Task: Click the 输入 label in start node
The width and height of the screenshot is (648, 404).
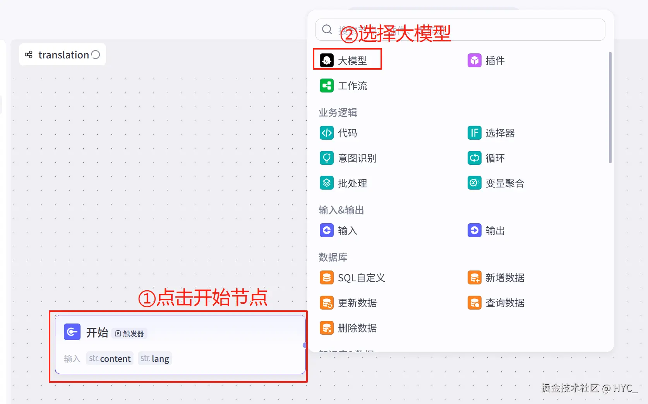Action: tap(72, 359)
